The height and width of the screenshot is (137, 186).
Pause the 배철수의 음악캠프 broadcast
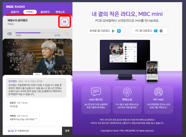pyautogui.click(x=65, y=22)
